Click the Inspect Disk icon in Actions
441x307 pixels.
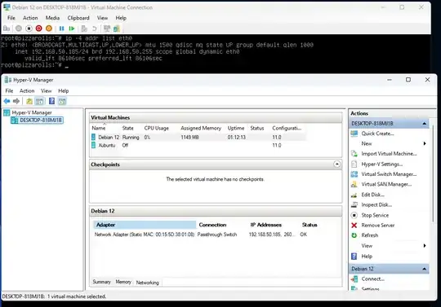pyautogui.click(x=354, y=204)
